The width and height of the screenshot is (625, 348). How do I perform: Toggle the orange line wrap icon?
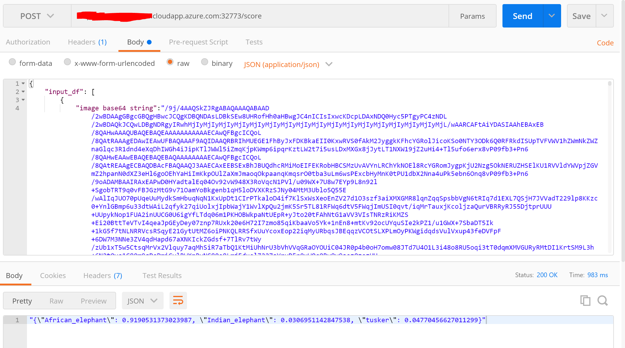tap(178, 301)
